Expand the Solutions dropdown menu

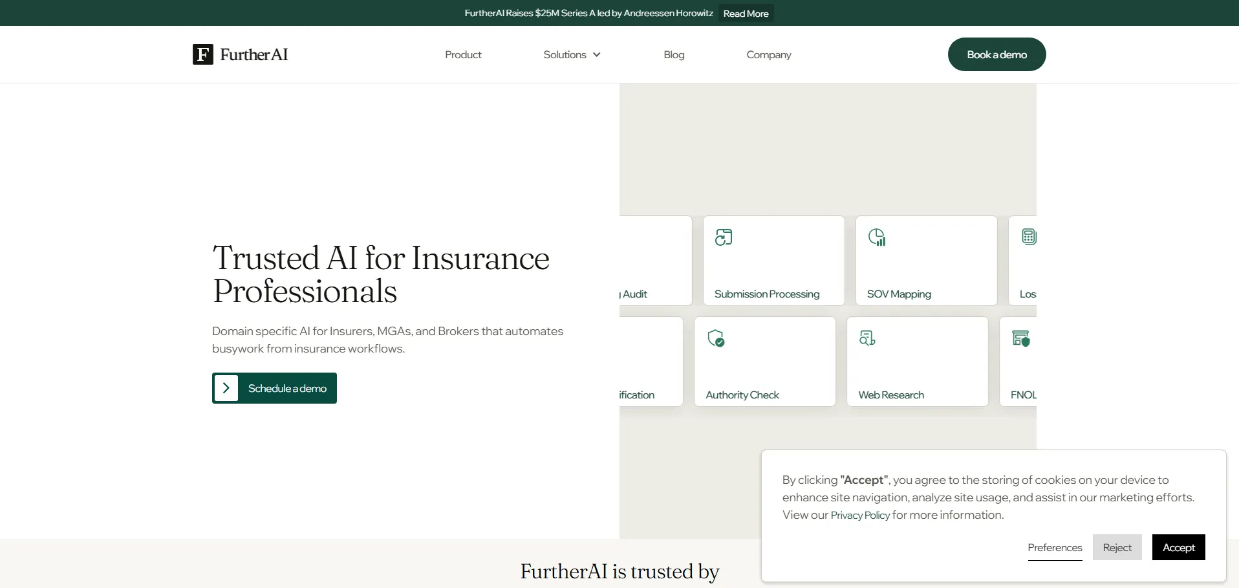(565, 55)
